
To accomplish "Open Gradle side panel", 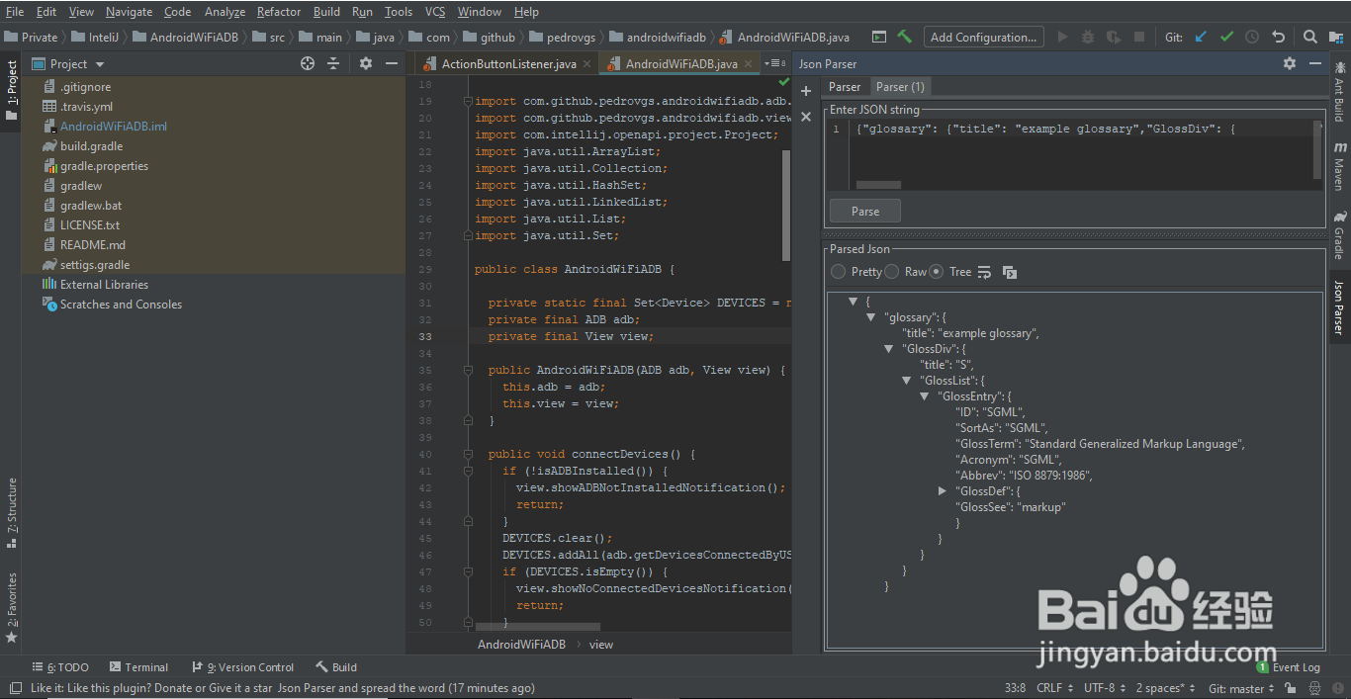I will pyautogui.click(x=1339, y=235).
